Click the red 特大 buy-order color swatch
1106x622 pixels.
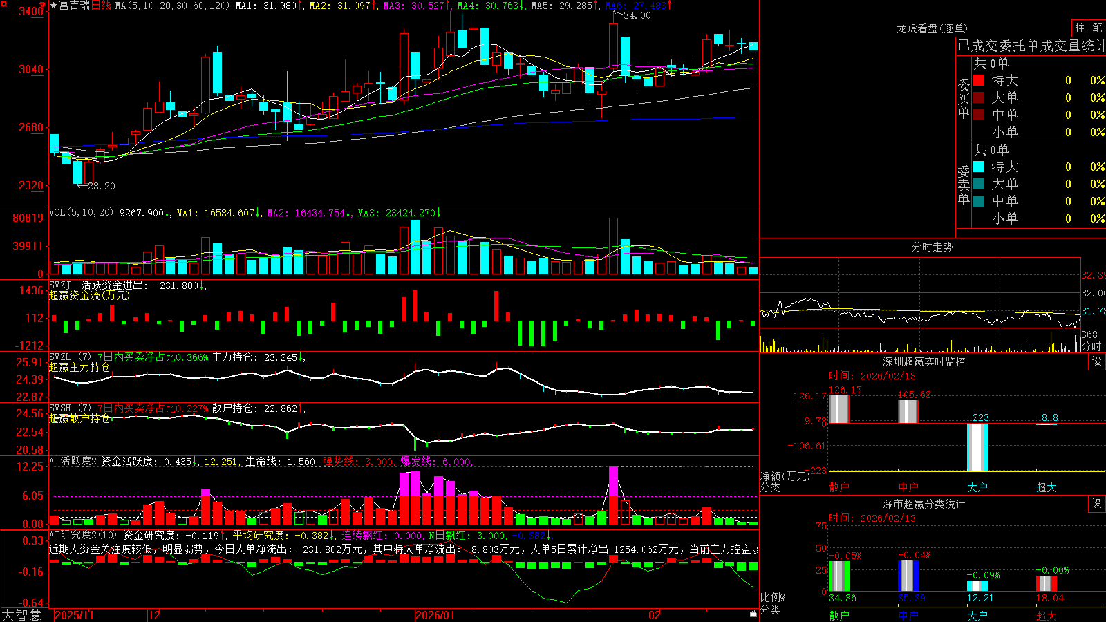click(x=979, y=80)
